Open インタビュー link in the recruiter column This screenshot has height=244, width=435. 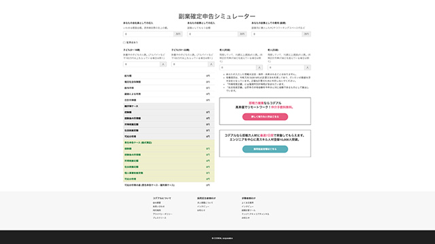[x=203, y=207]
